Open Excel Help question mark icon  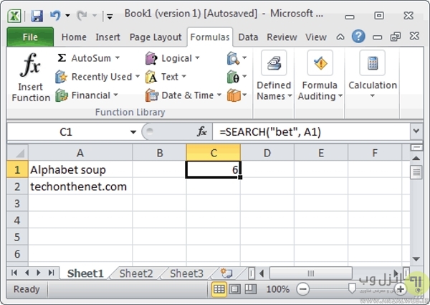click(x=358, y=36)
